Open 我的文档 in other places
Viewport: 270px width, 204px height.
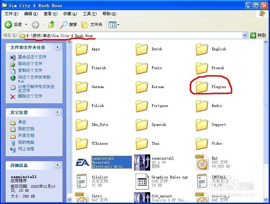(26, 129)
